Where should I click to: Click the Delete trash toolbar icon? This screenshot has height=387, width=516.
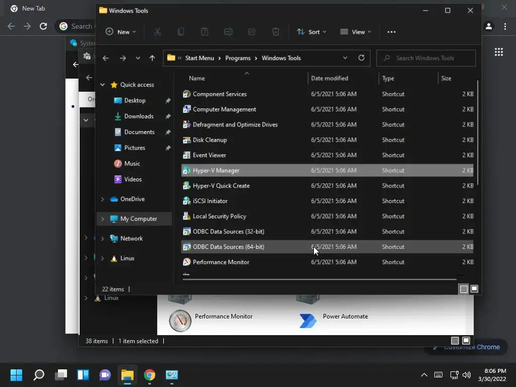point(276,32)
